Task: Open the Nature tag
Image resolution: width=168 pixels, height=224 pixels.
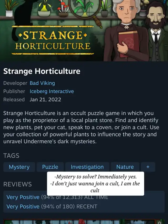Action: point(125,167)
